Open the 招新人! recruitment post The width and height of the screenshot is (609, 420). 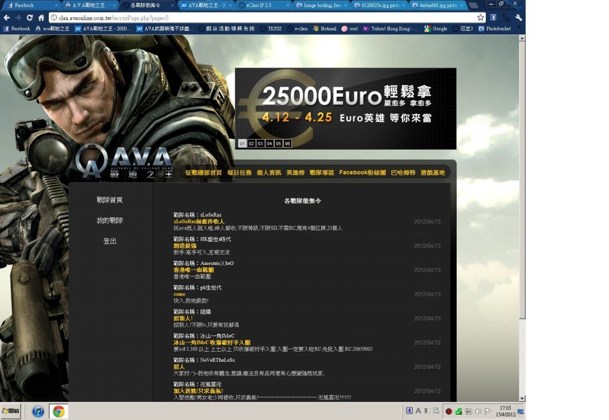click(183, 318)
